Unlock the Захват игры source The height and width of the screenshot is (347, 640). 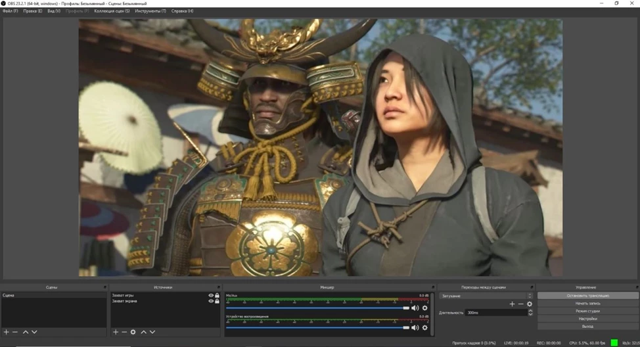coord(217,295)
